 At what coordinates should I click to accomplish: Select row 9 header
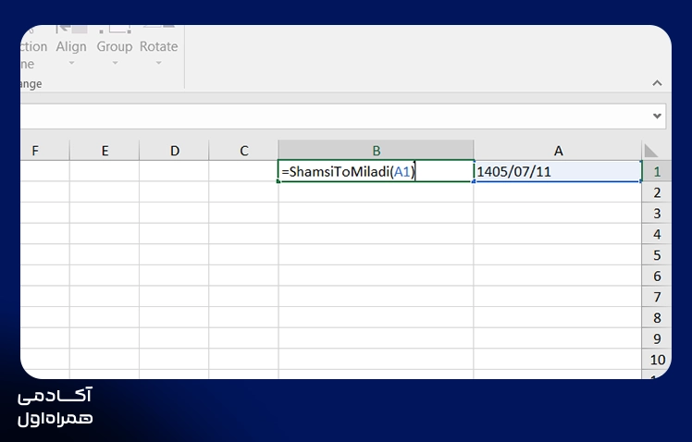pos(657,338)
